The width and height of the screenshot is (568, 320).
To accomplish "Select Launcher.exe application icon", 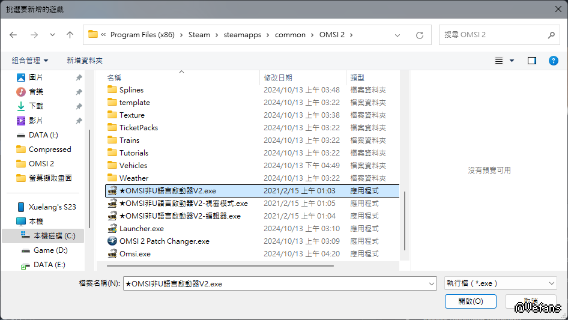I will (112, 229).
